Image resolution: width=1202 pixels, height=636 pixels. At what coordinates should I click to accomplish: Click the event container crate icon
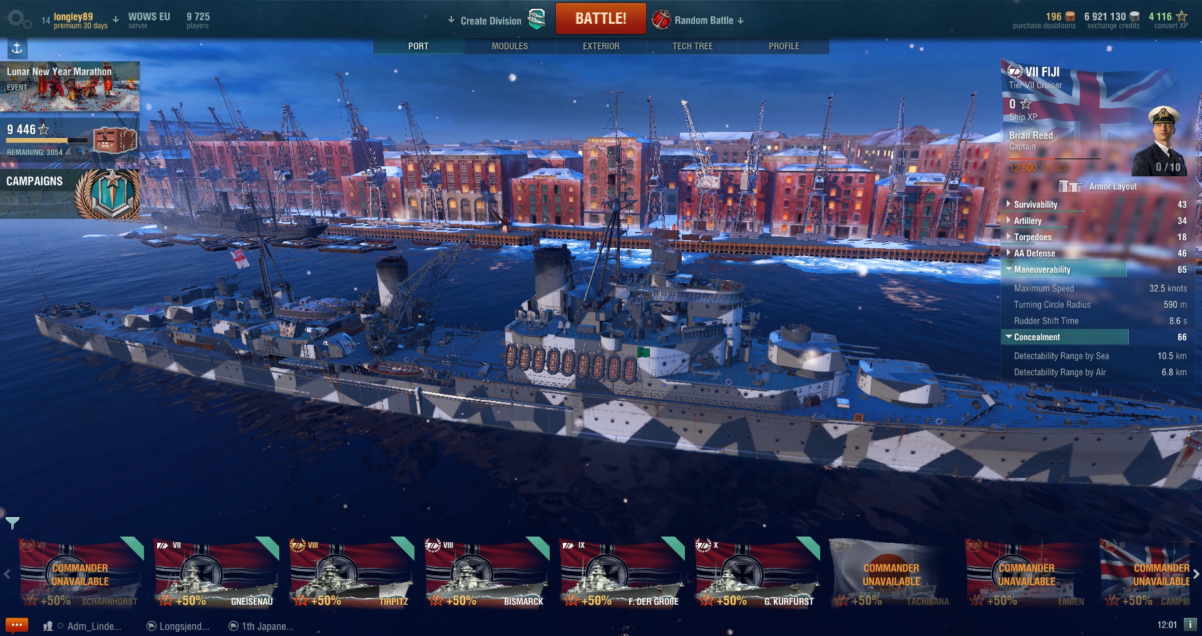coord(115,140)
